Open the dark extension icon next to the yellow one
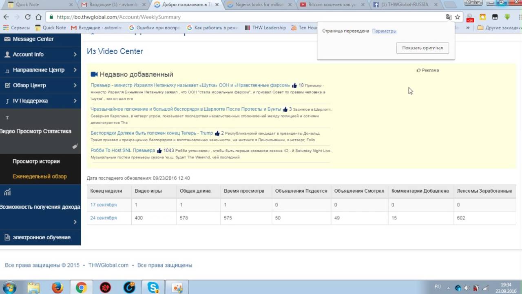 pyautogui.click(x=495, y=17)
